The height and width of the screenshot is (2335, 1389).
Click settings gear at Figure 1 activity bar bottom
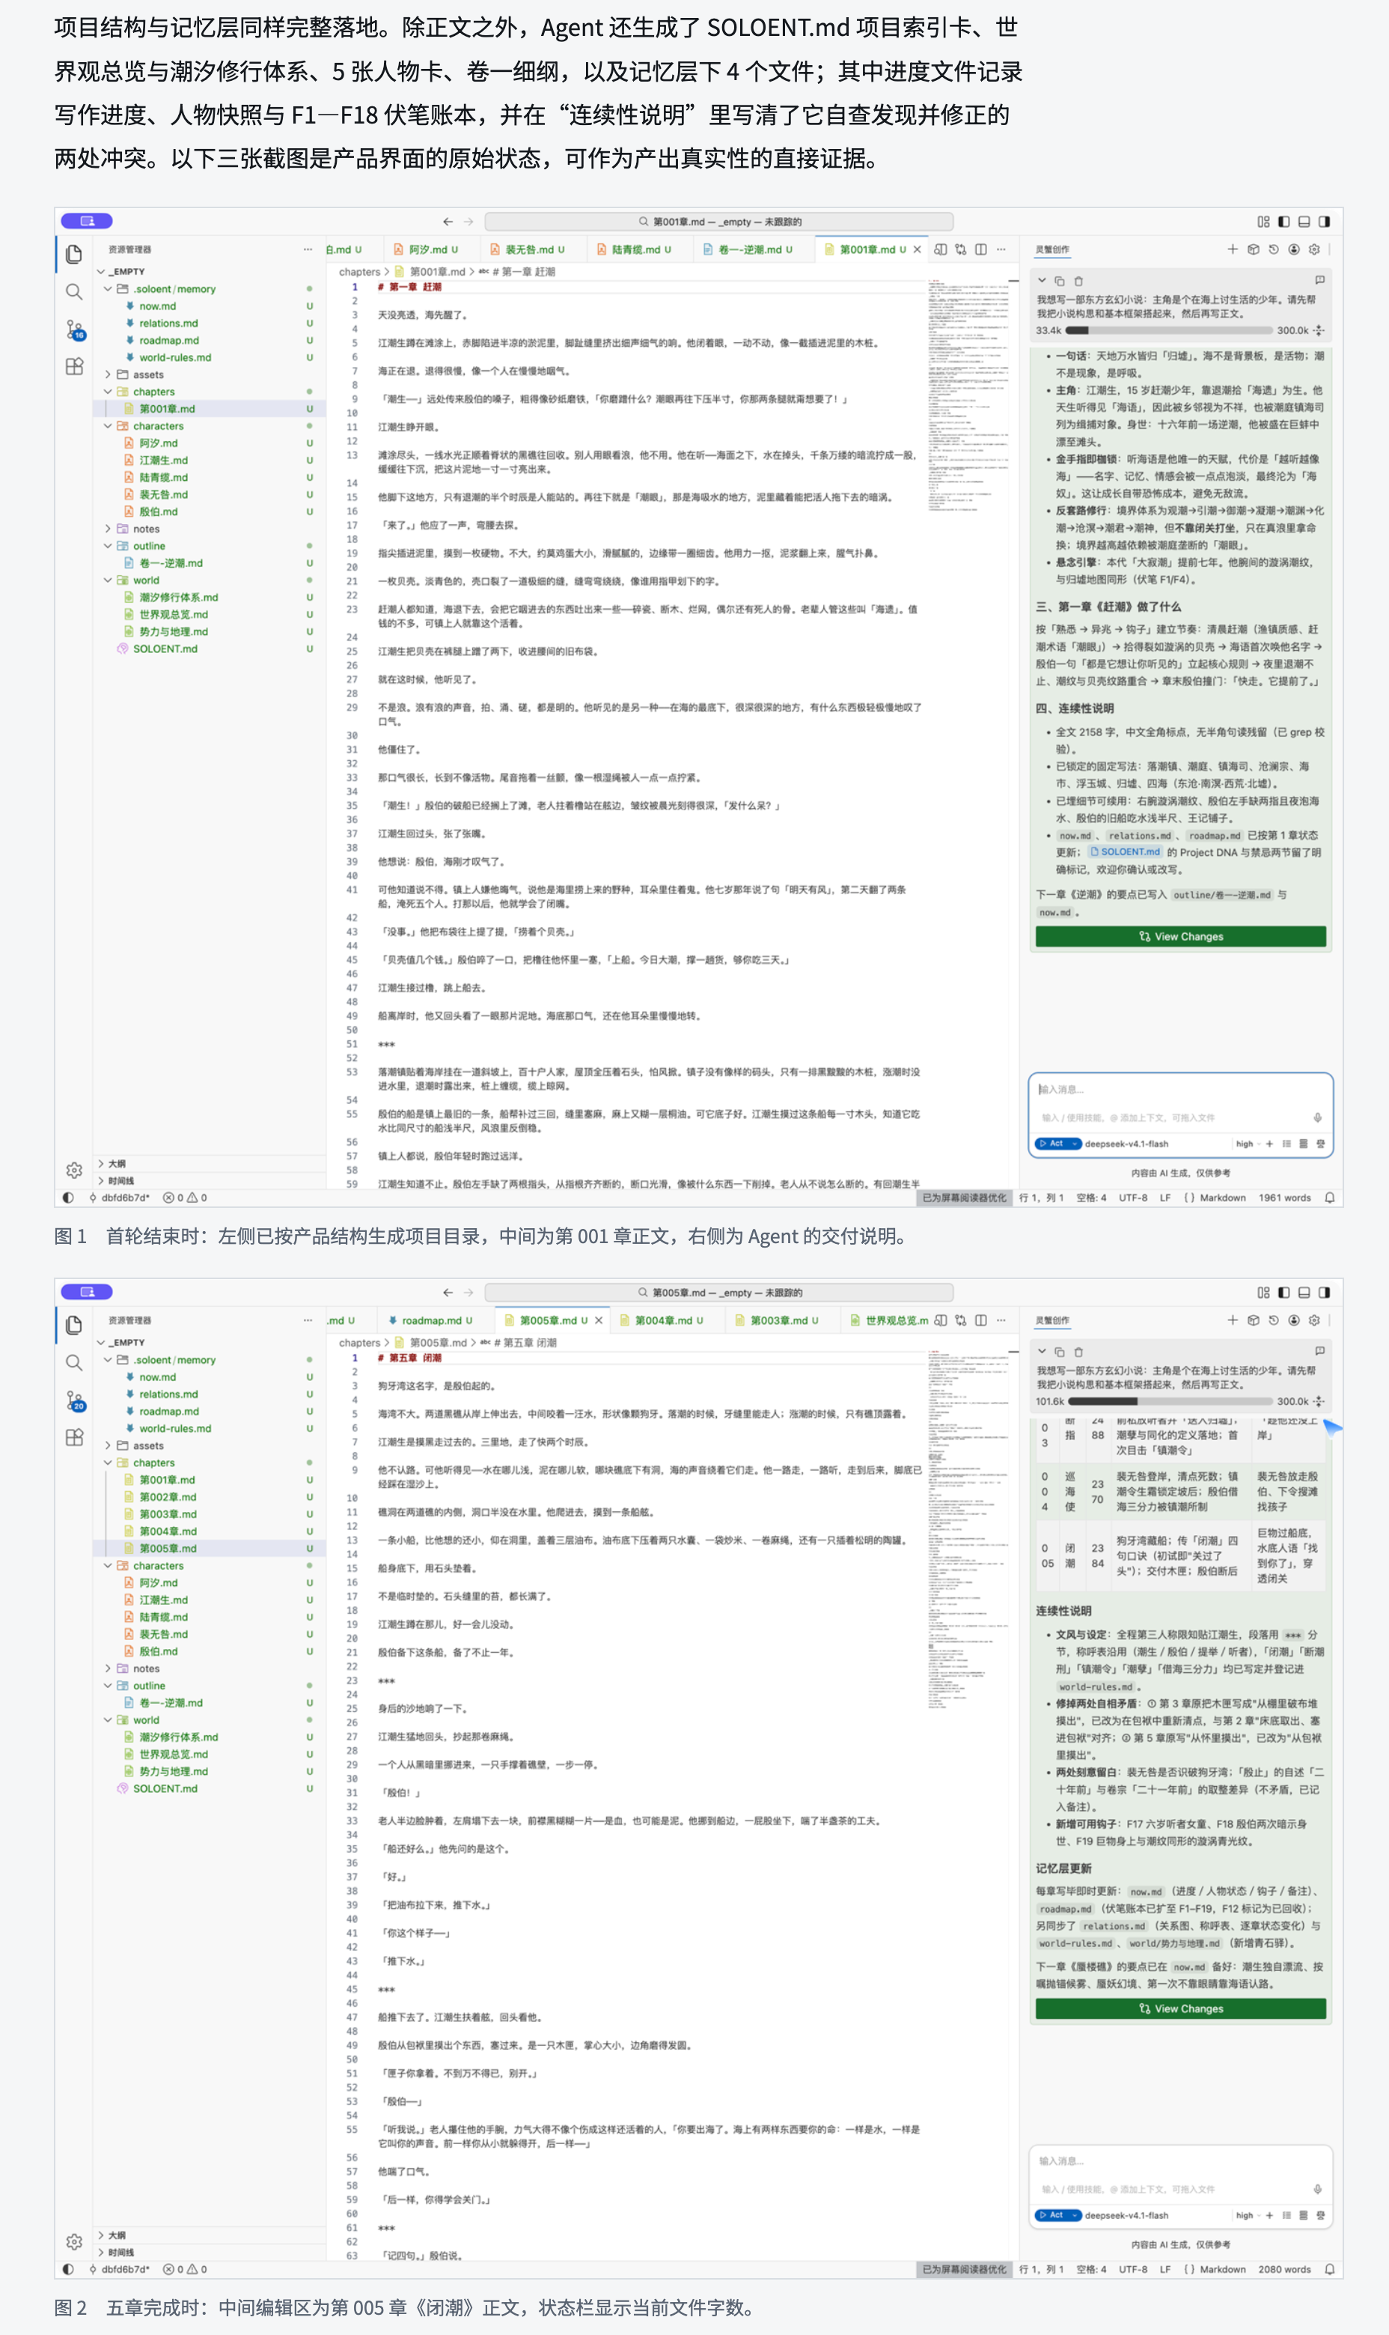(74, 1170)
